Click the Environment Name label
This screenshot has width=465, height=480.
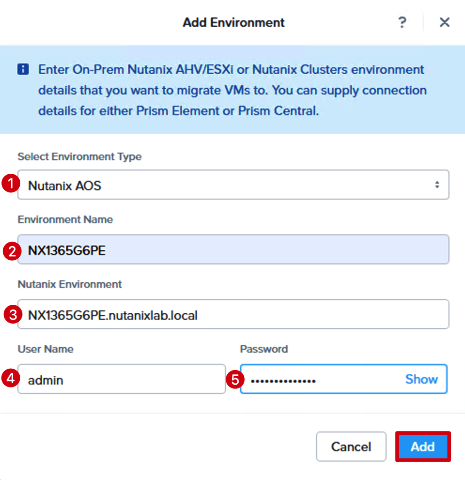65,219
